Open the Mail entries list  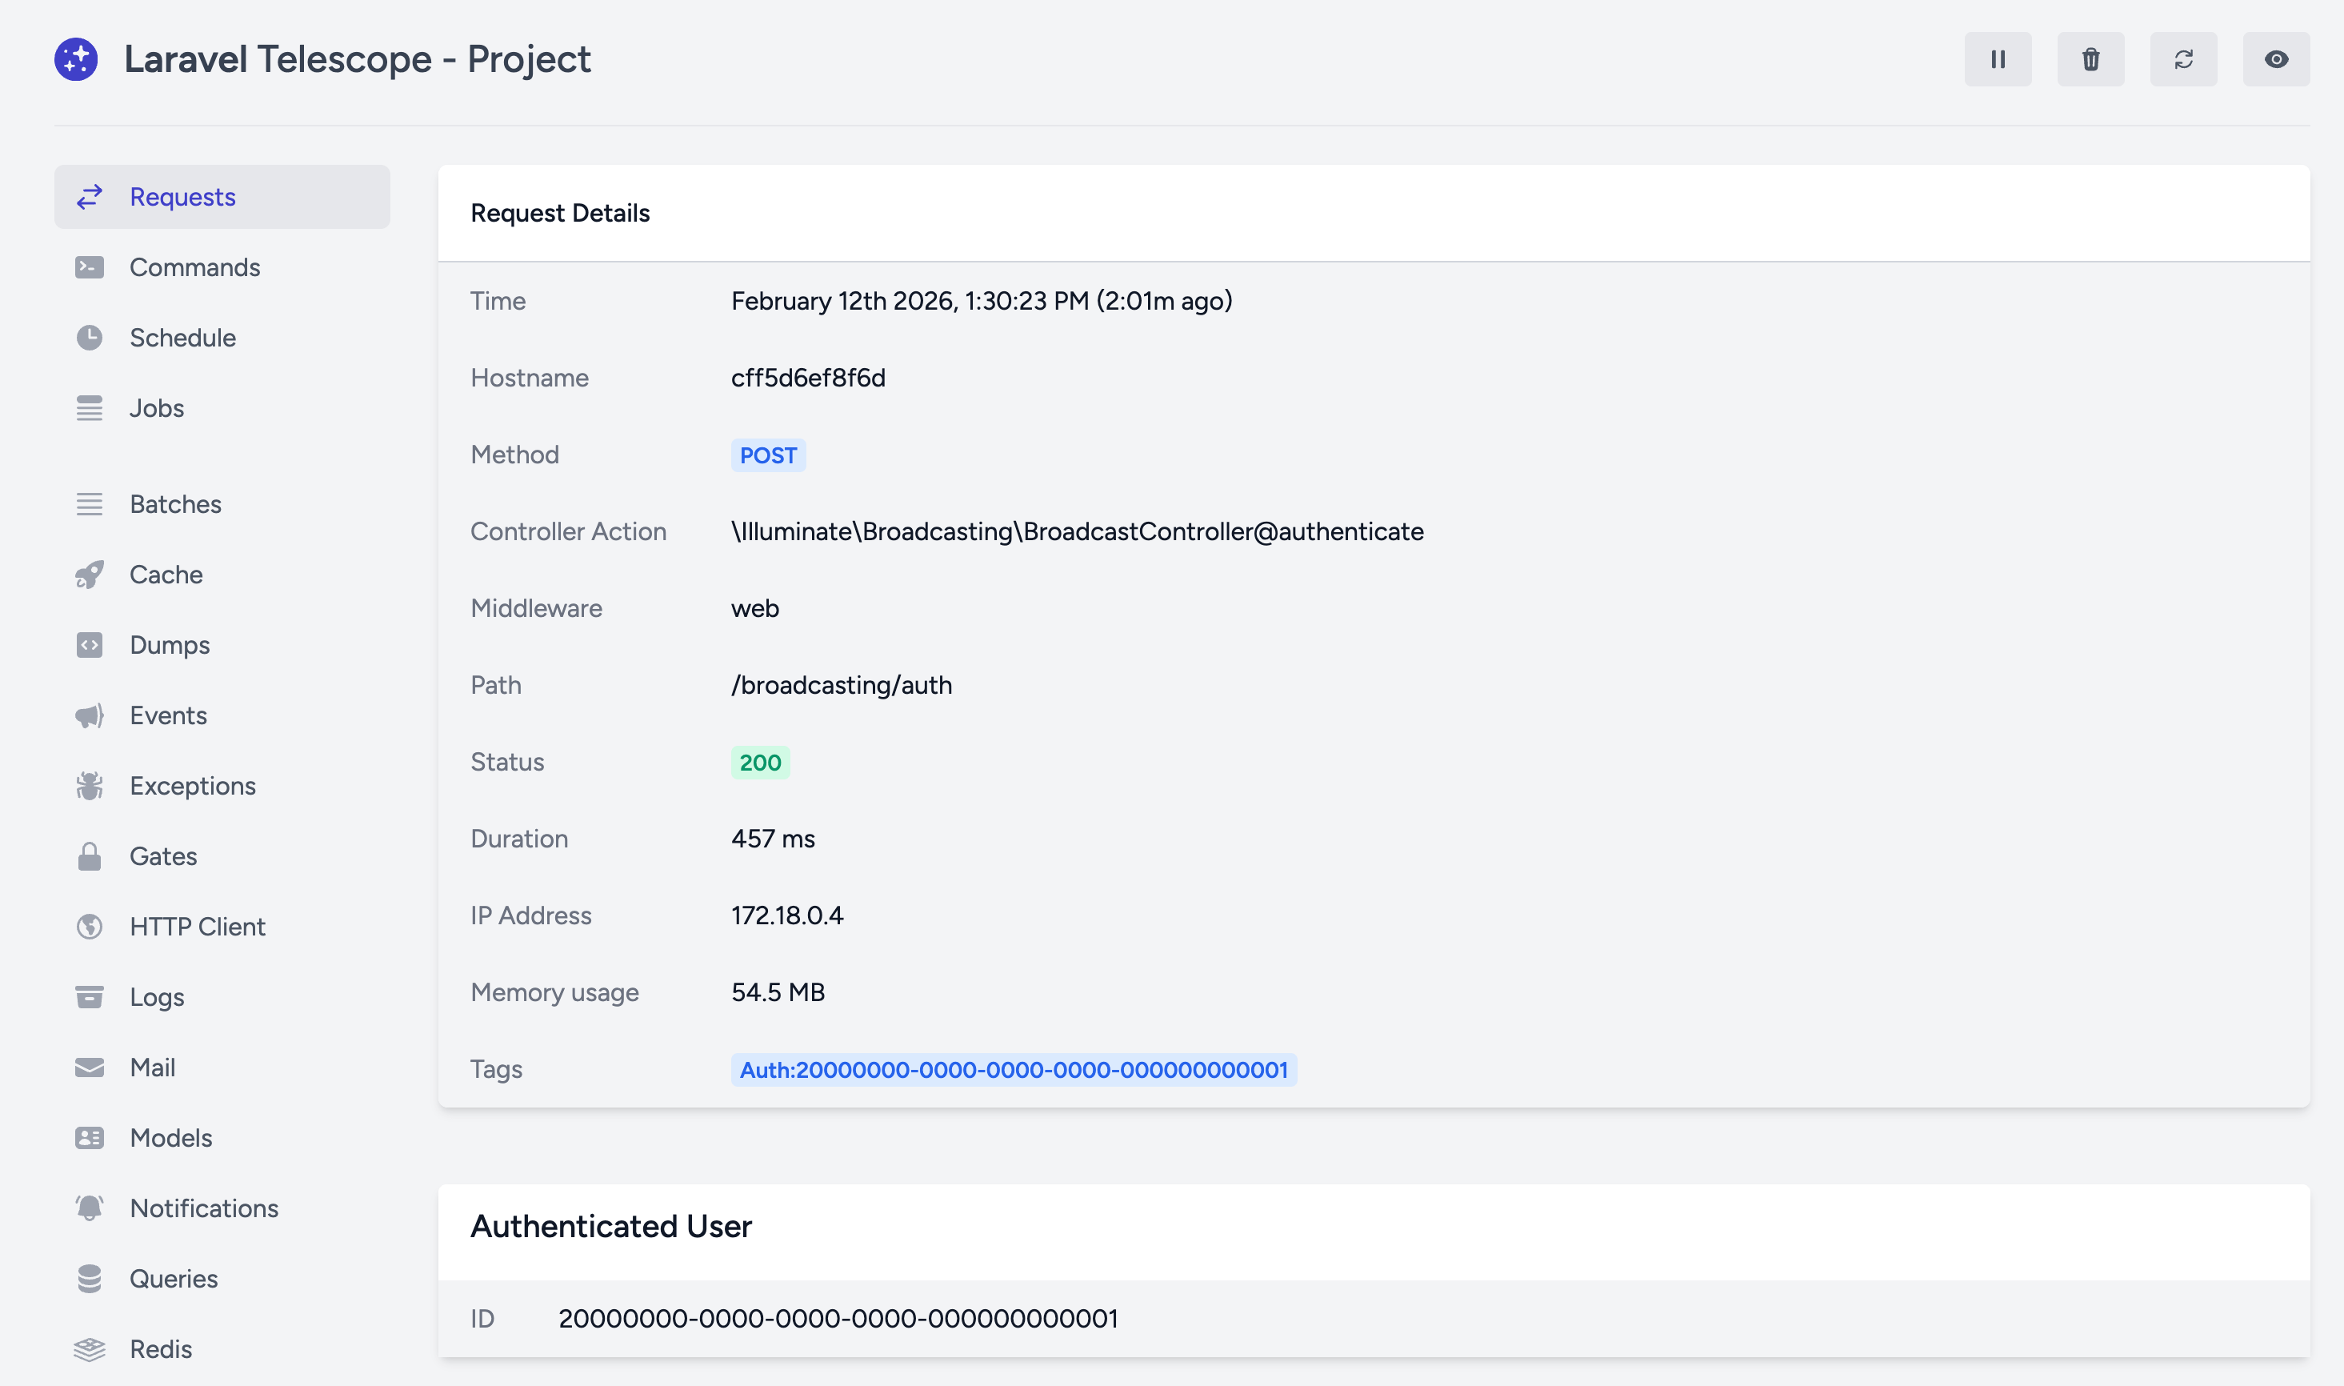point(152,1068)
